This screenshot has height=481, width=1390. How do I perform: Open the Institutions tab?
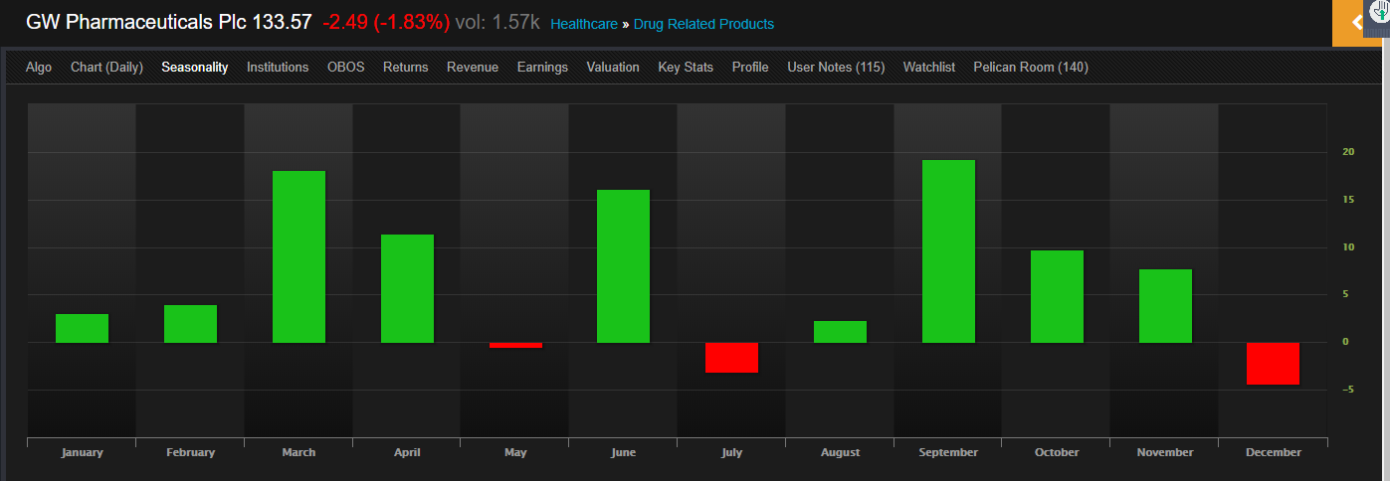point(278,68)
